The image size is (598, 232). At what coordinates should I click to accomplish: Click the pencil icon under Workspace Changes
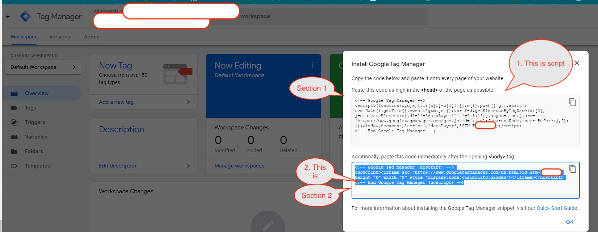coord(268,225)
